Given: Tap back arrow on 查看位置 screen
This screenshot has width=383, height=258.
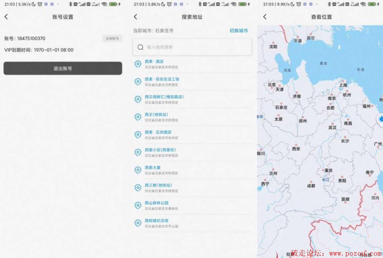Looking at the screenshot, I should [265, 17].
